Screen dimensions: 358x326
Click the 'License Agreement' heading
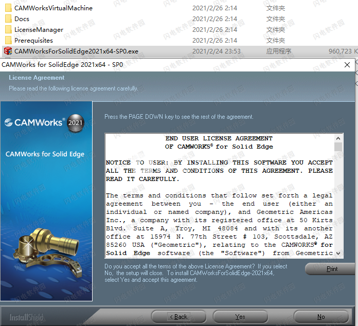(37, 78)
